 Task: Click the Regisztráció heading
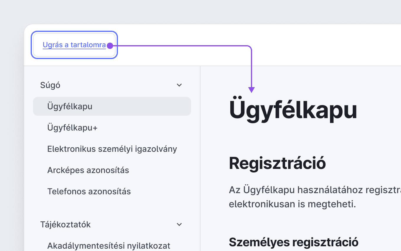point(277,163)
